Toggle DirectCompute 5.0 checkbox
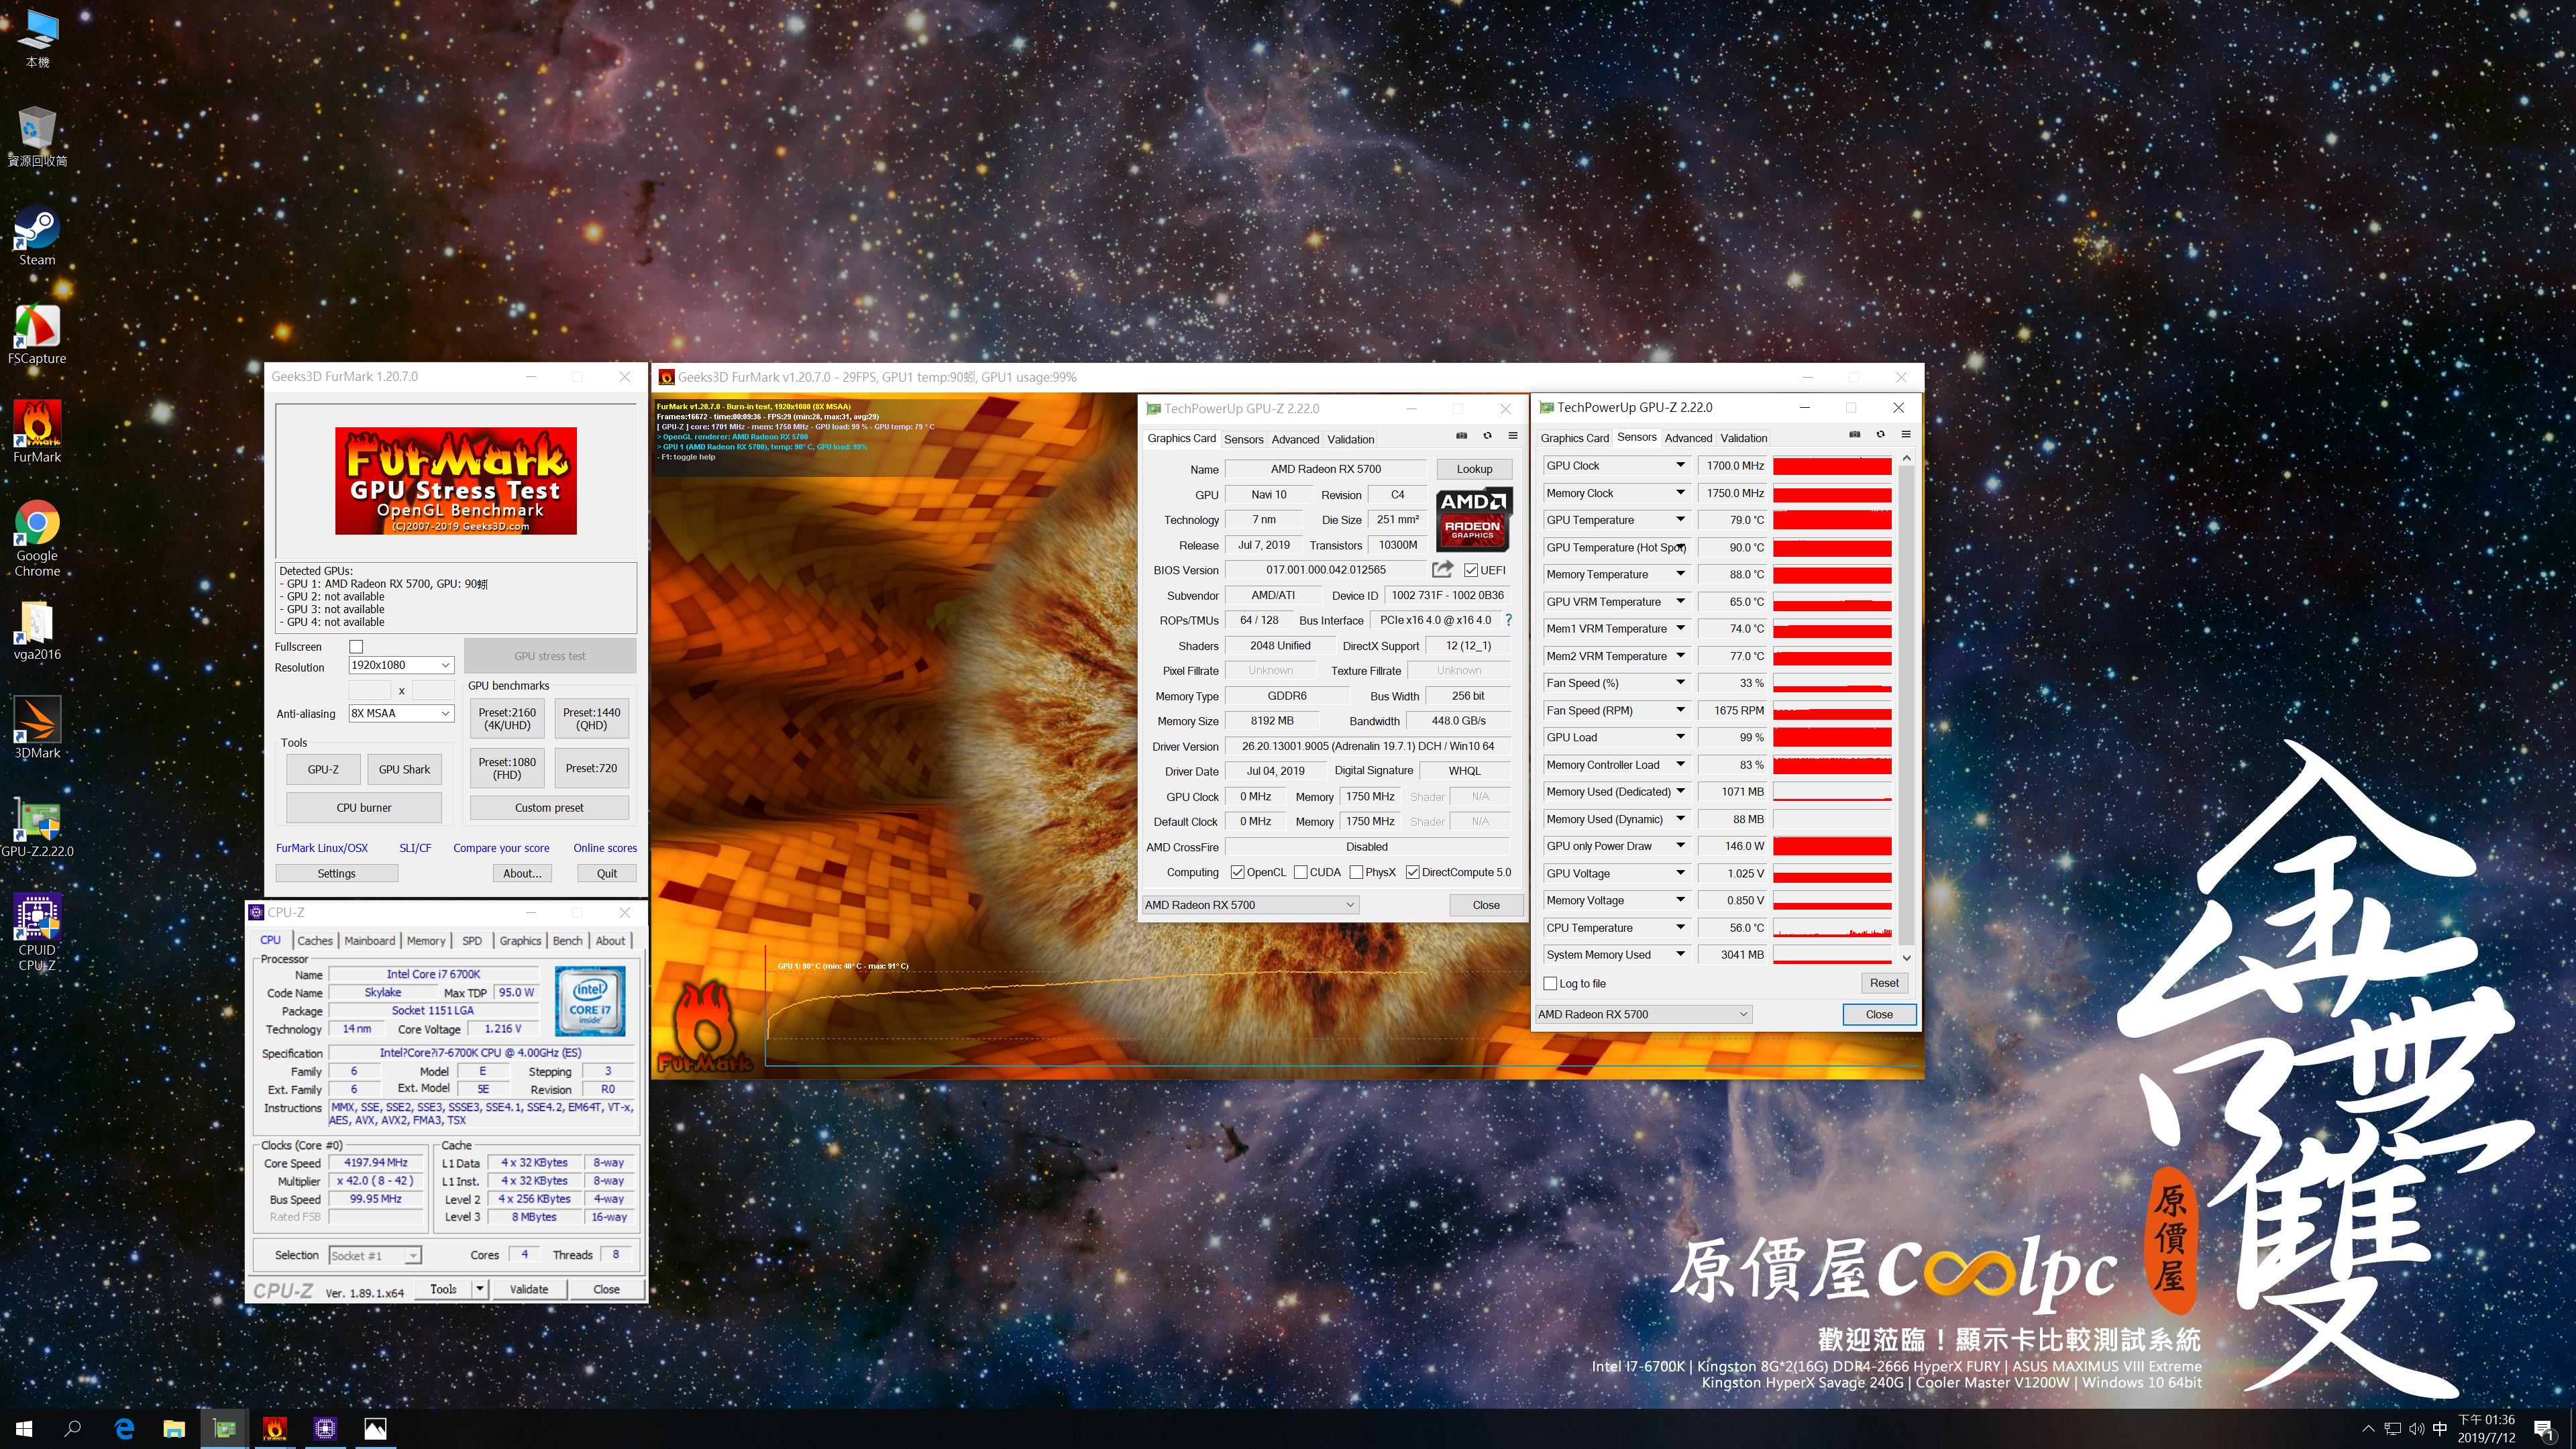 pos(1412,872)
